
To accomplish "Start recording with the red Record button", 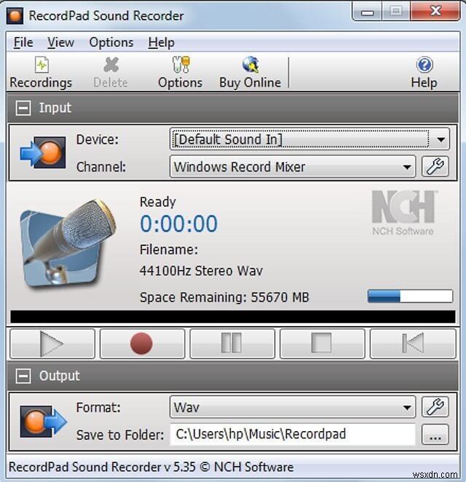I will coord(142,344).
